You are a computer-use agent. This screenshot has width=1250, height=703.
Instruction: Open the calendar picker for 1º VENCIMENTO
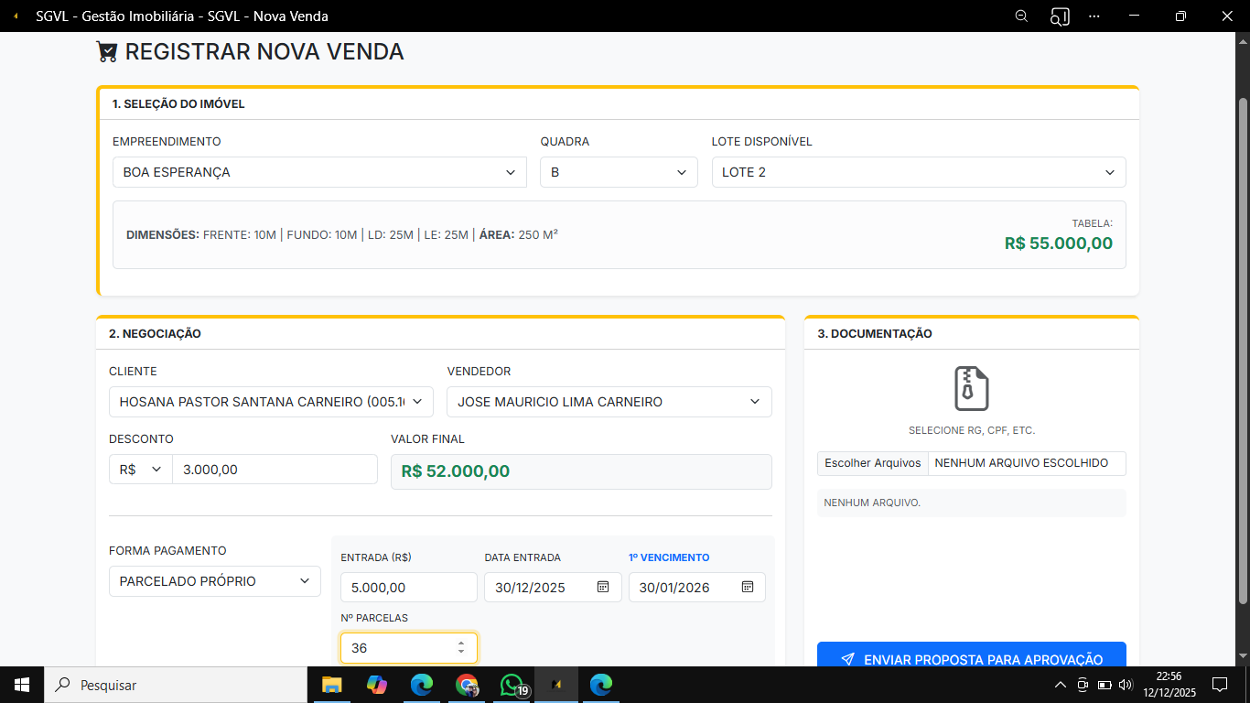tap(747, 587)
